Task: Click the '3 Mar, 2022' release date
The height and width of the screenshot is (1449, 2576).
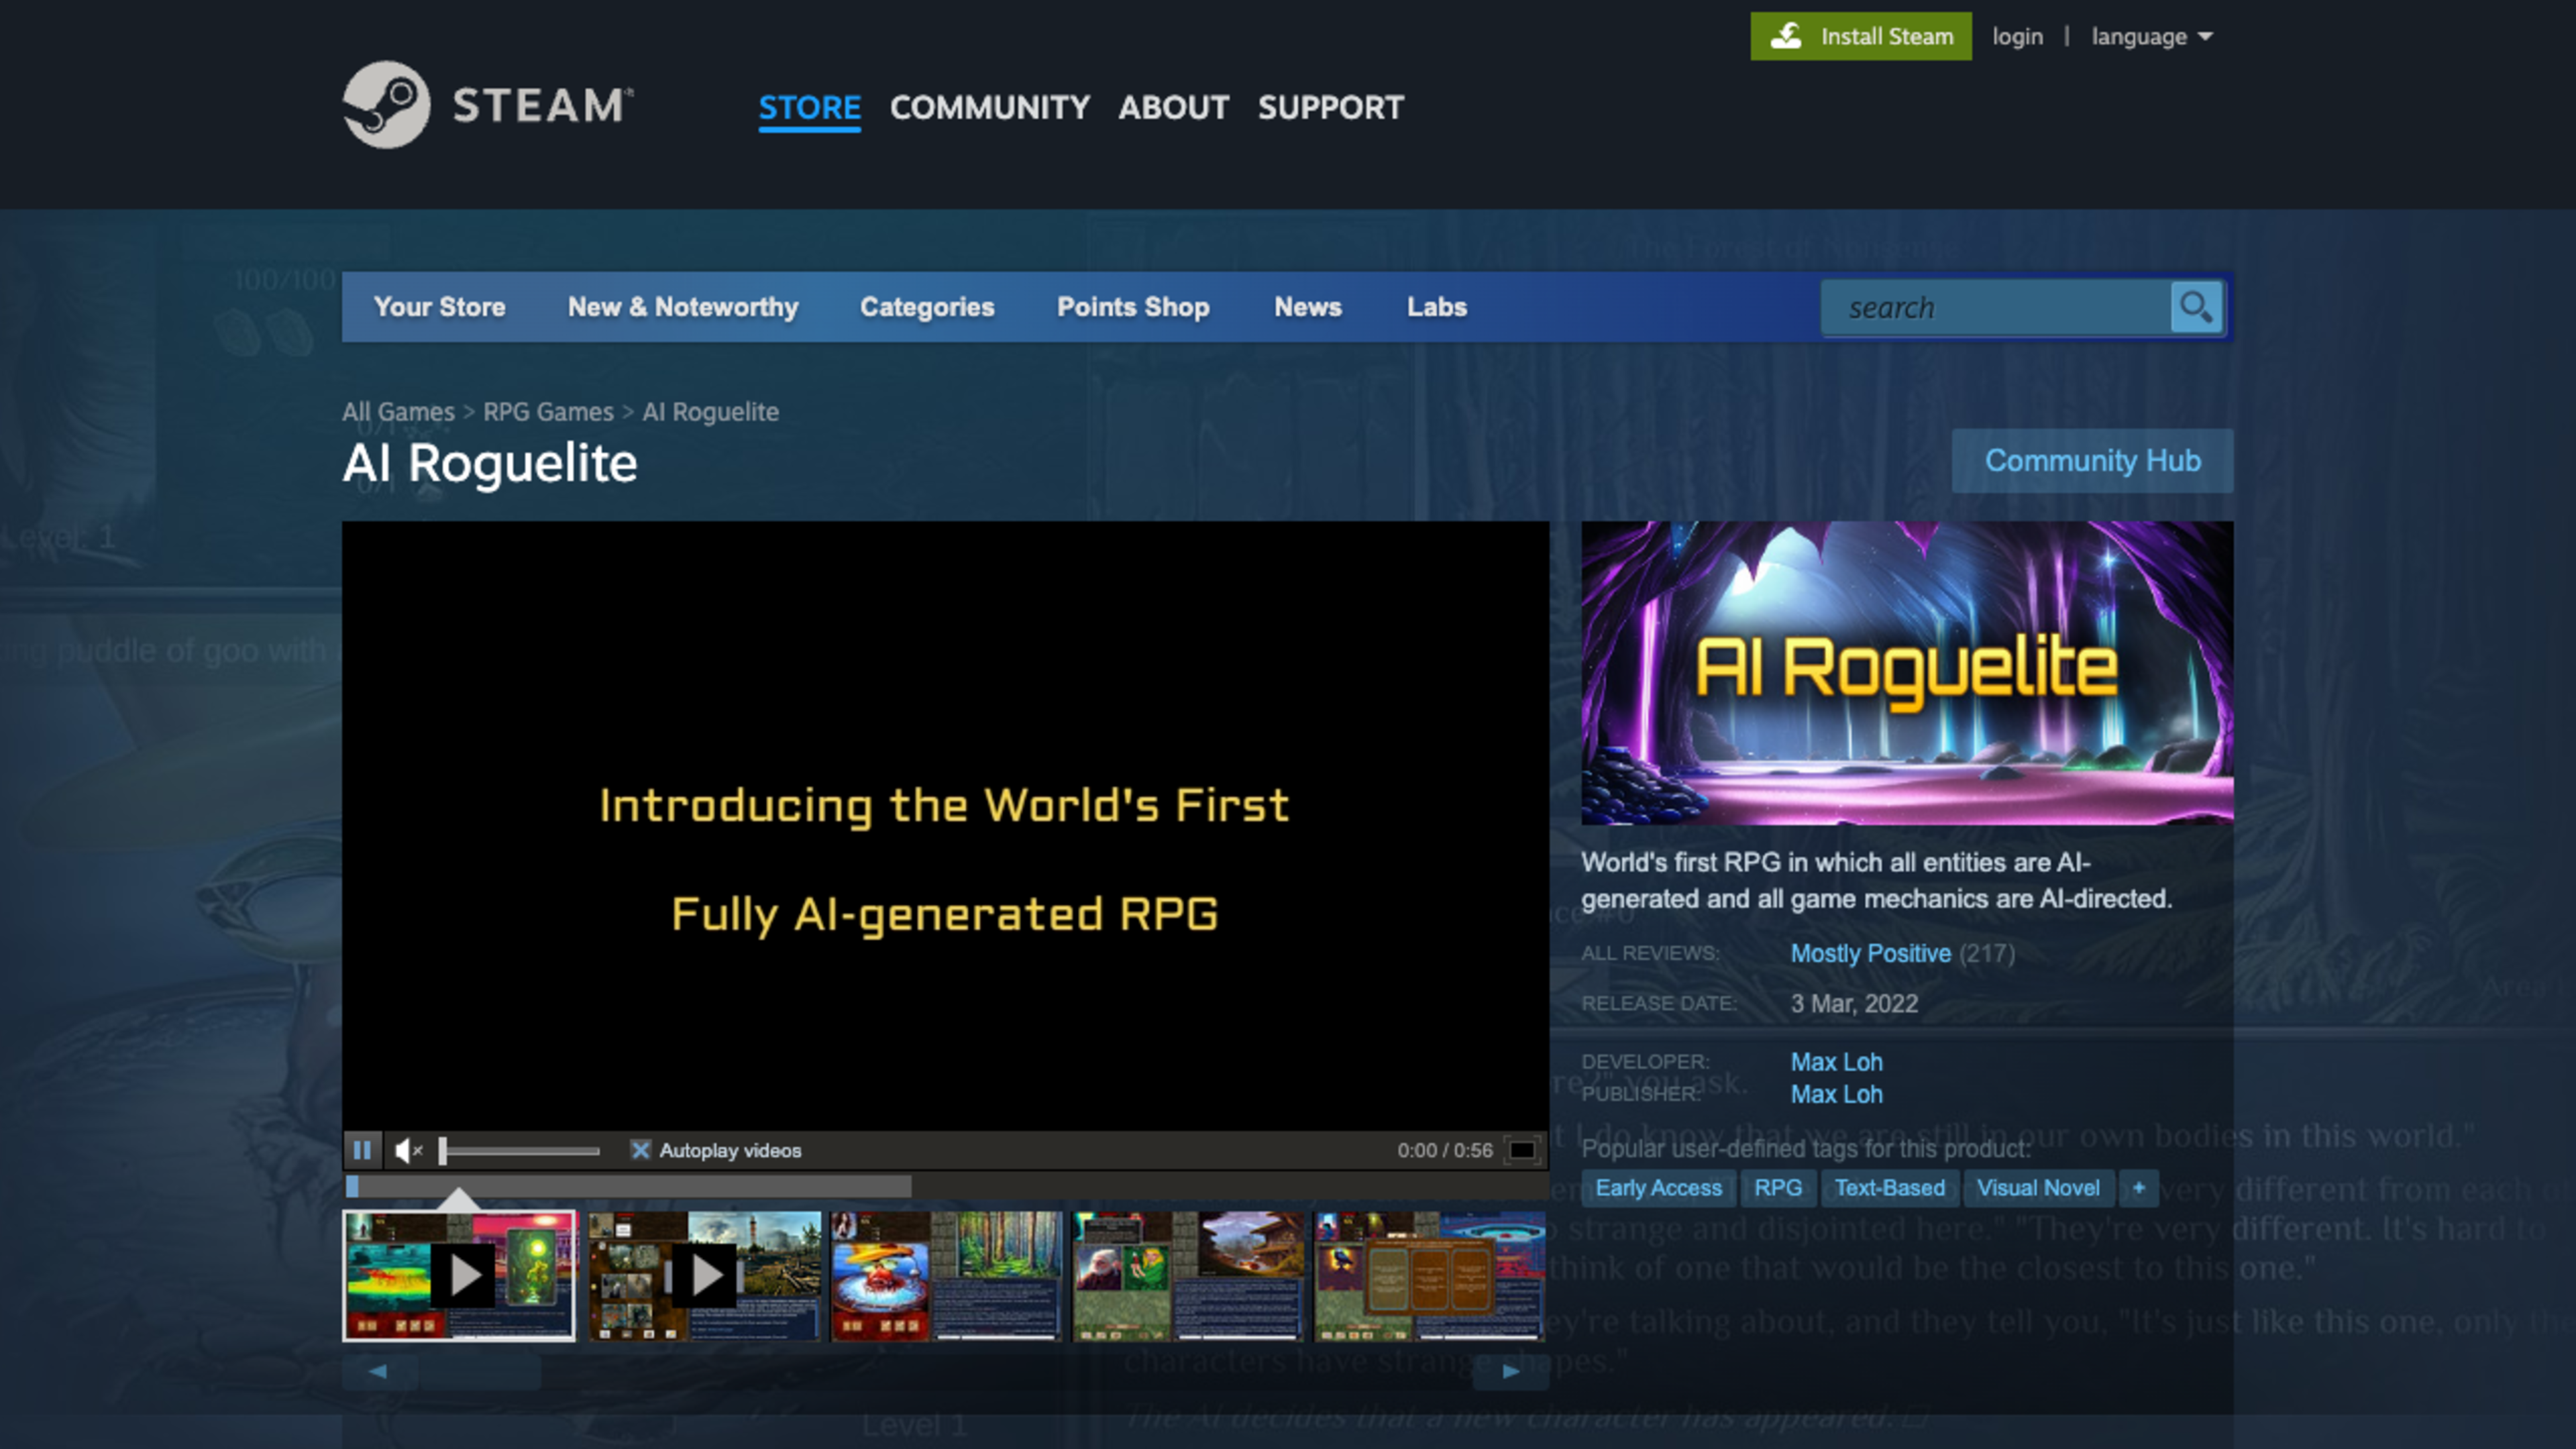Action: 1854,1004
